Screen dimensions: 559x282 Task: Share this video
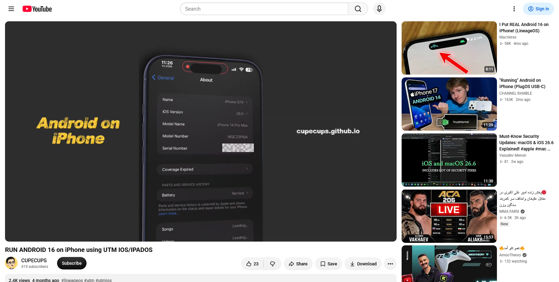pyautogui.click(x=298, y=264)
